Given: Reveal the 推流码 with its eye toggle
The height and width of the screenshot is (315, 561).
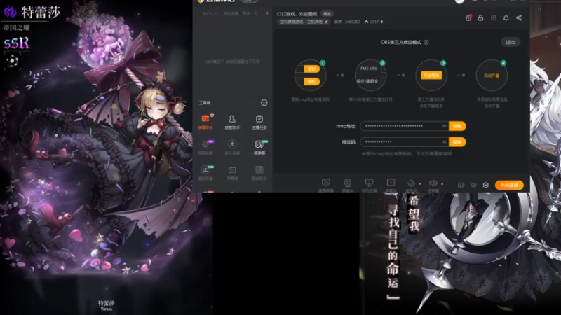Looking at the screenshot, I should coord(445,142).
